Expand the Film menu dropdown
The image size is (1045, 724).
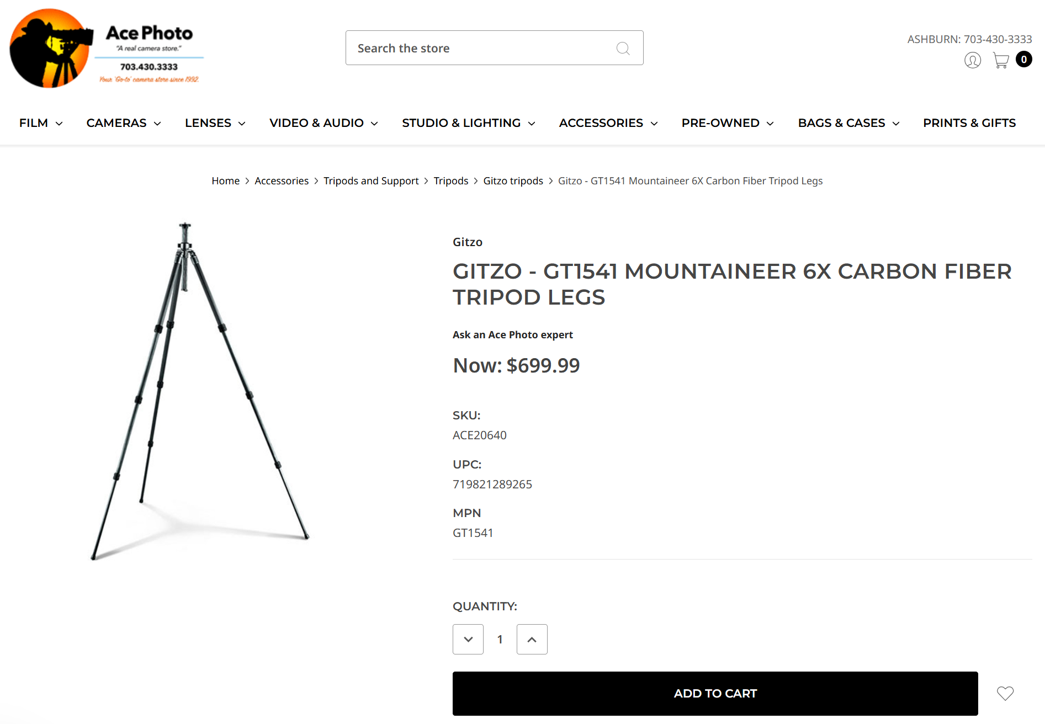[40, 123]
